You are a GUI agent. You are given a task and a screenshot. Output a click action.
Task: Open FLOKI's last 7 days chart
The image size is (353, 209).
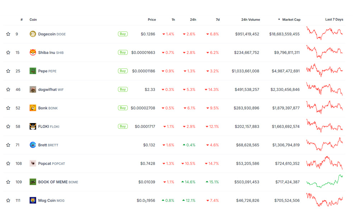tap(324, 126)
